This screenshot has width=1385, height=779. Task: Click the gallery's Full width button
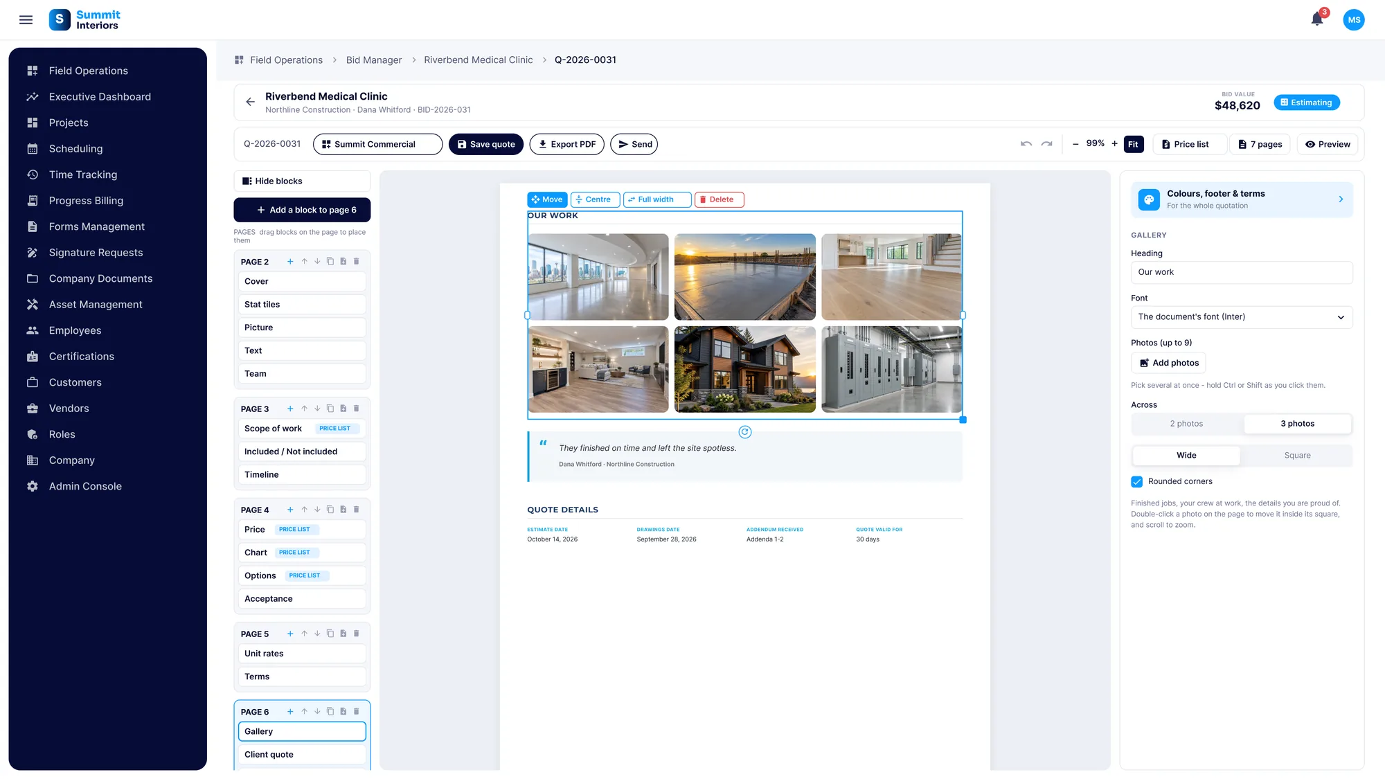click(656, 199)
